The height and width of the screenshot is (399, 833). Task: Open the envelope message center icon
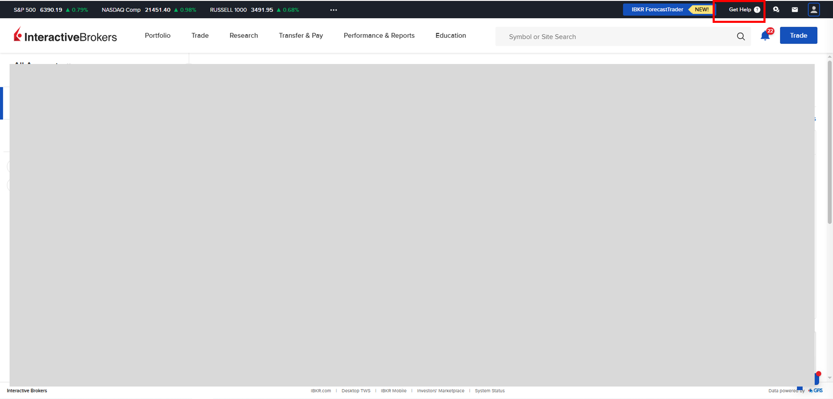point(795,10)
